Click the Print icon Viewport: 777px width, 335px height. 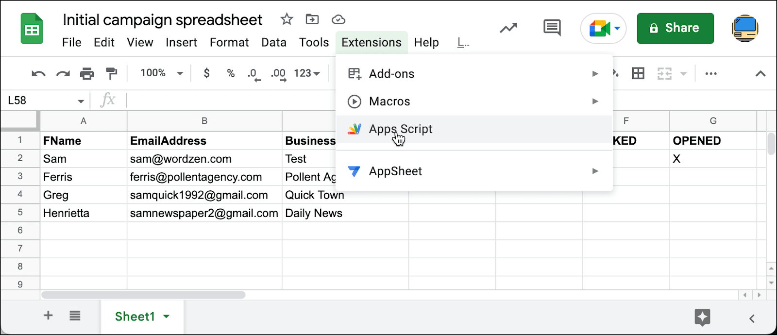[x=87, y=74]
